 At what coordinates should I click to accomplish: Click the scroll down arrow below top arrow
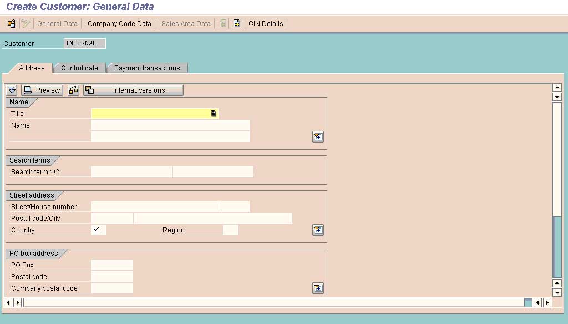(x=557, y=97)
